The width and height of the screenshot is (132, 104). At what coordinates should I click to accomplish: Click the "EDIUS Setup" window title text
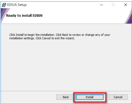coord(17,5)
